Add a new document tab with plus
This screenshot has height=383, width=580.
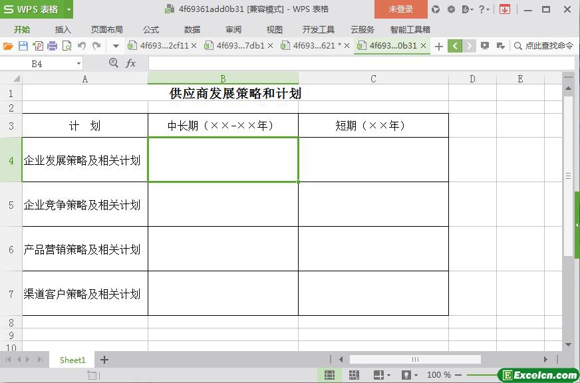(x=439, y=46)
